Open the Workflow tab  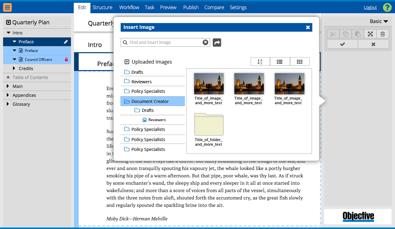[x=129, y=7]
